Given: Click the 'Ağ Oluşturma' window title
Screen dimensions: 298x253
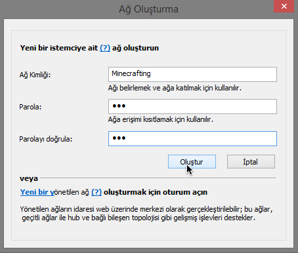Looking at the screenshot, I should click(x=148, y=9).
